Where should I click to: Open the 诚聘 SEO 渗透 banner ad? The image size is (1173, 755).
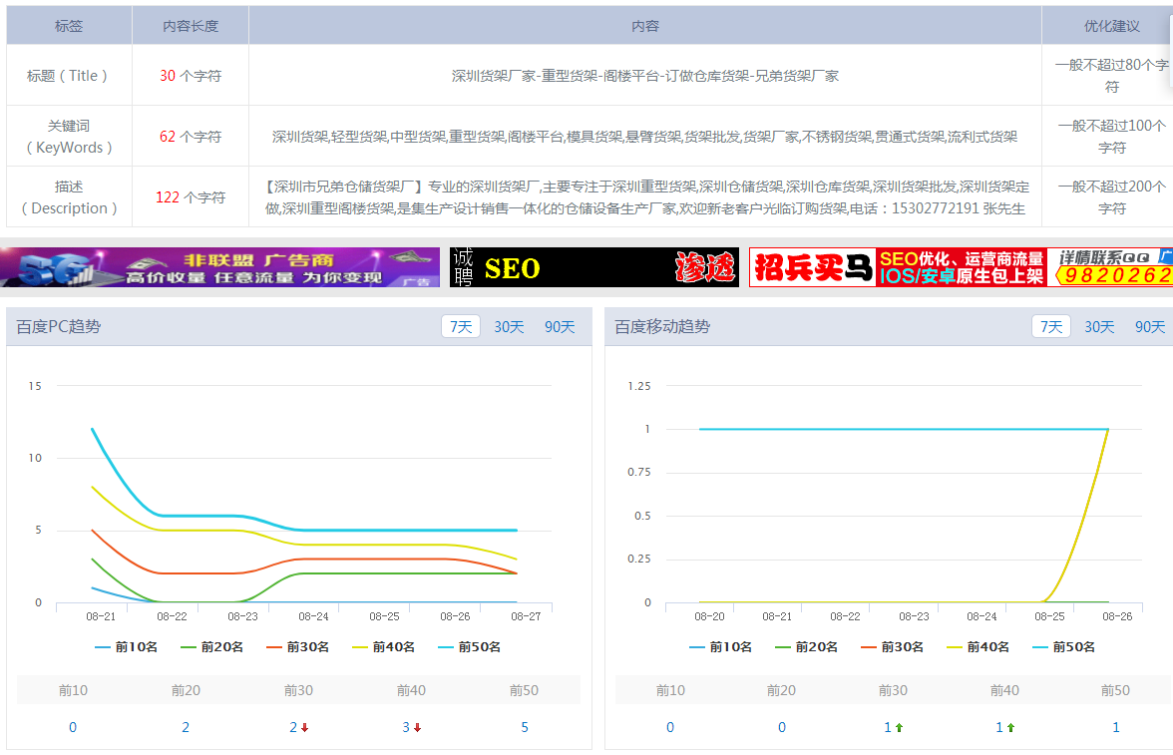click(x=594, y=267)
